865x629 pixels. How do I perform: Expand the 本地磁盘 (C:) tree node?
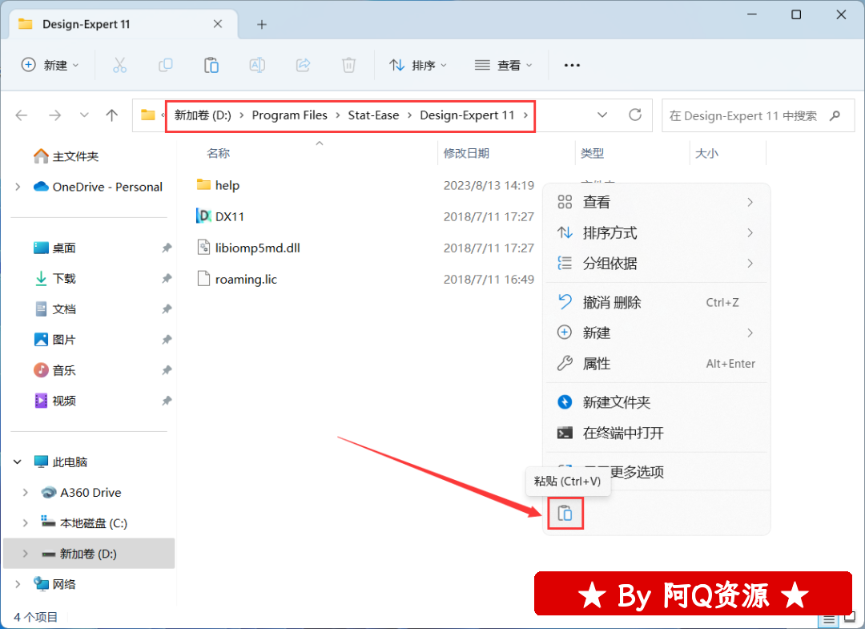pyautogui.click(x=26, y=523)
